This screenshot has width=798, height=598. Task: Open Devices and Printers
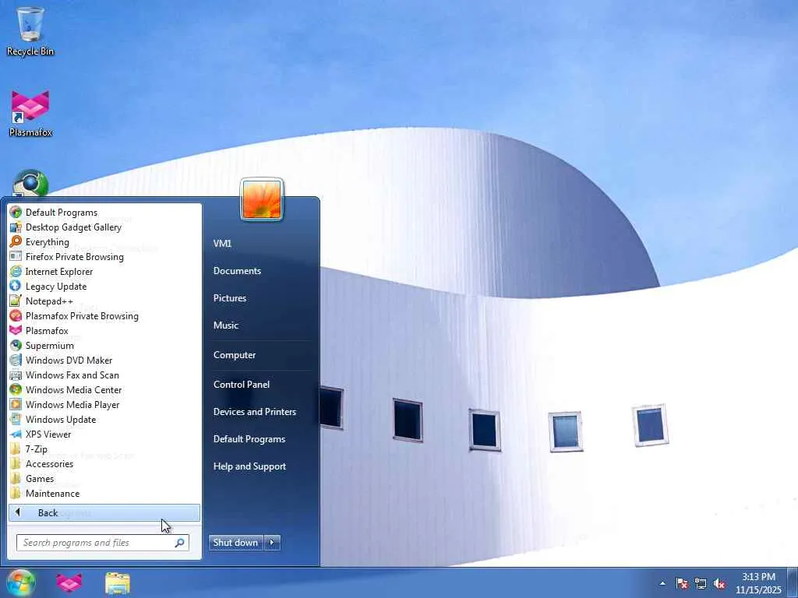255,412
